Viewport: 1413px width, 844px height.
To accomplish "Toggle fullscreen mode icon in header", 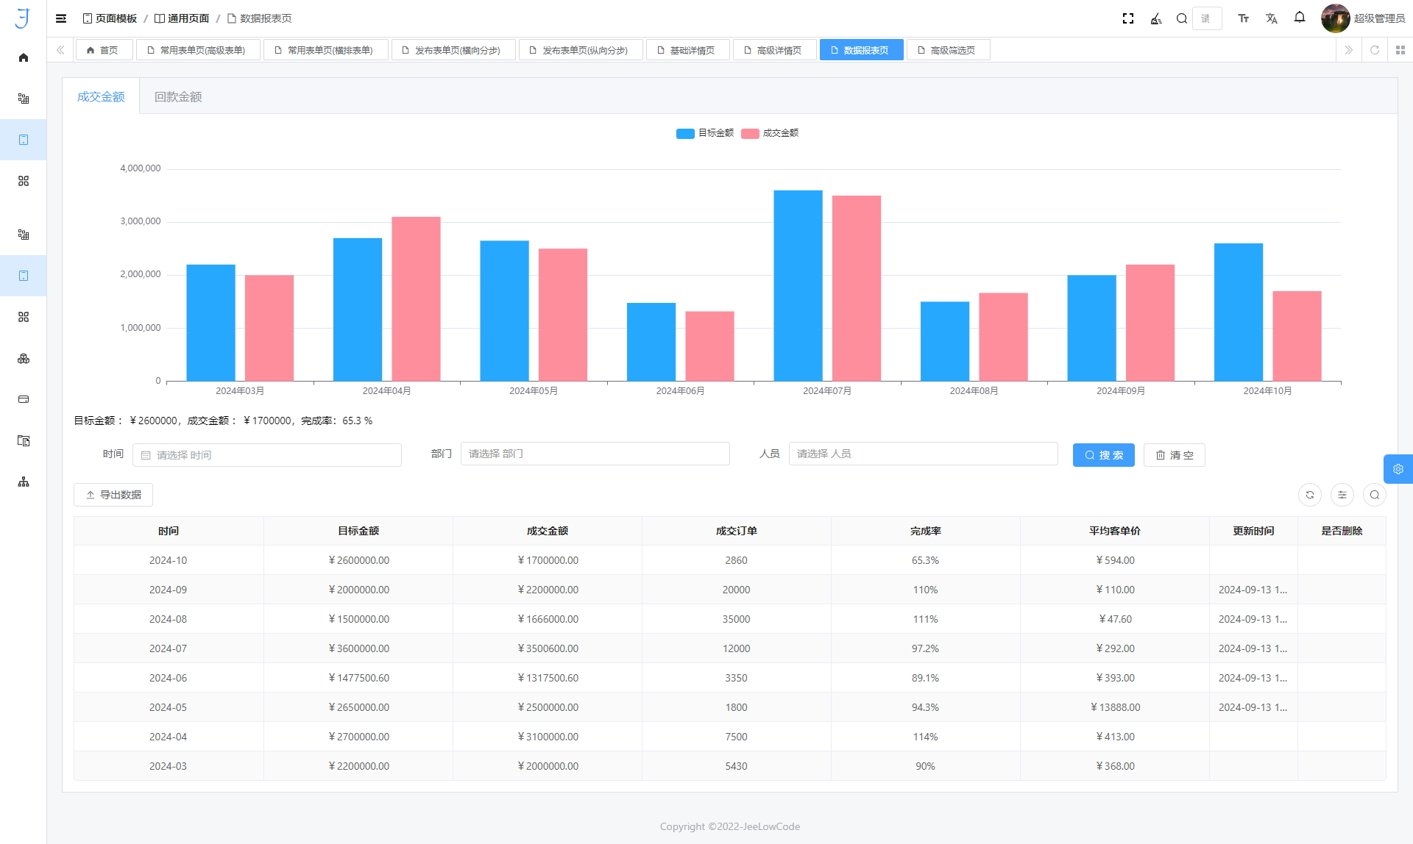I will 1127,18.
